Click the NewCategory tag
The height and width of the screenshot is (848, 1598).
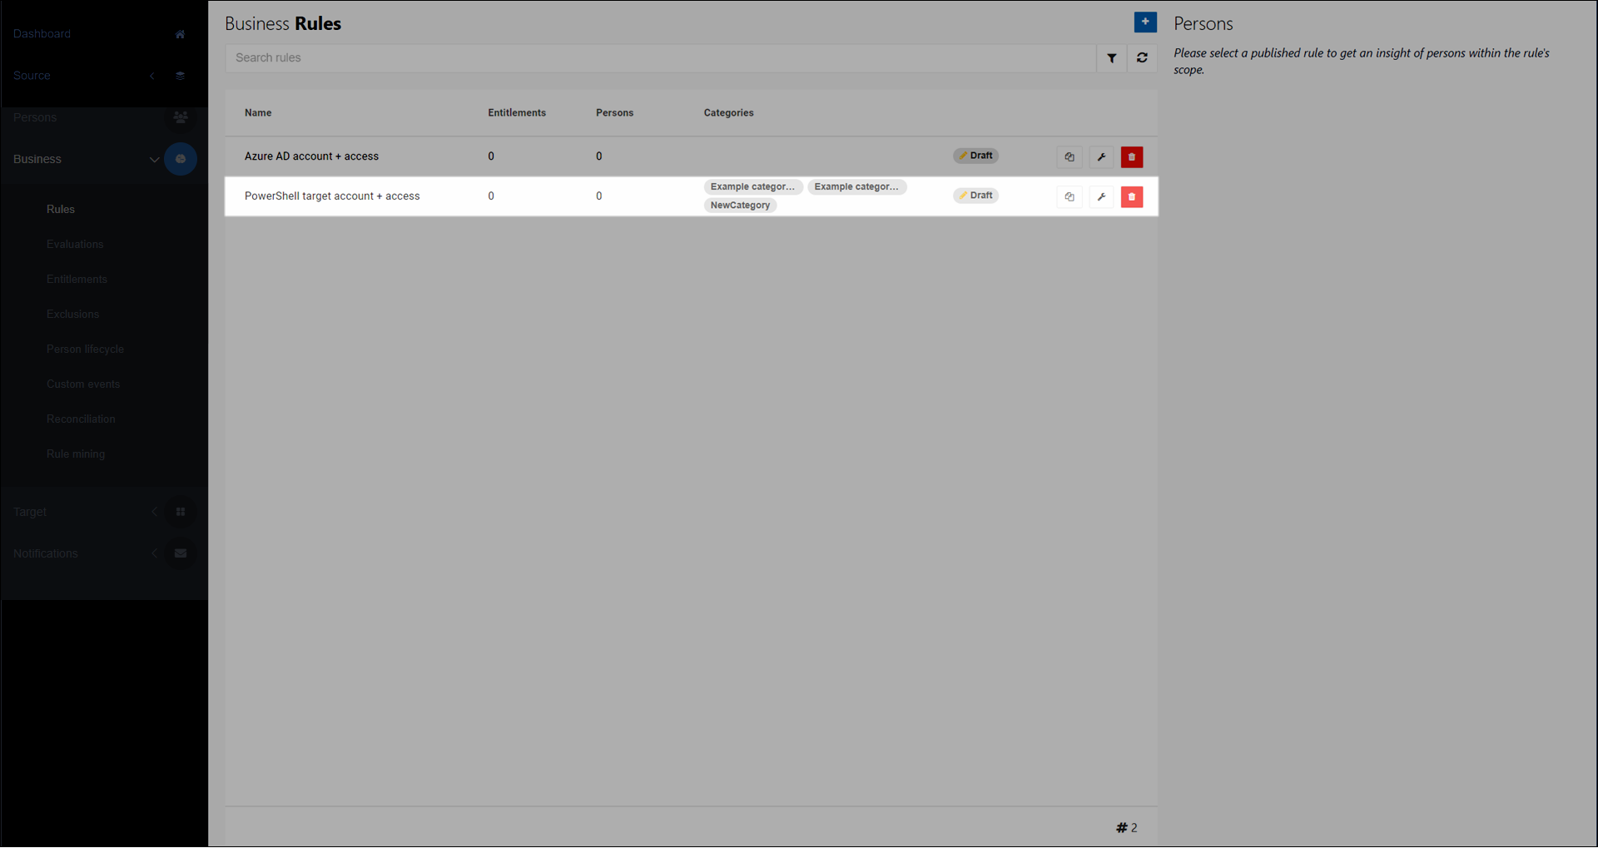(x=740, y=206)
